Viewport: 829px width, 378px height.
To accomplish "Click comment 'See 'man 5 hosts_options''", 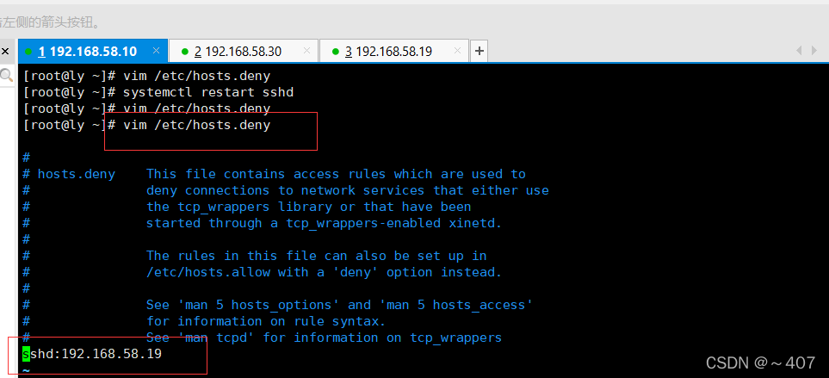I will pyautogui.click(x=339, y=305).
